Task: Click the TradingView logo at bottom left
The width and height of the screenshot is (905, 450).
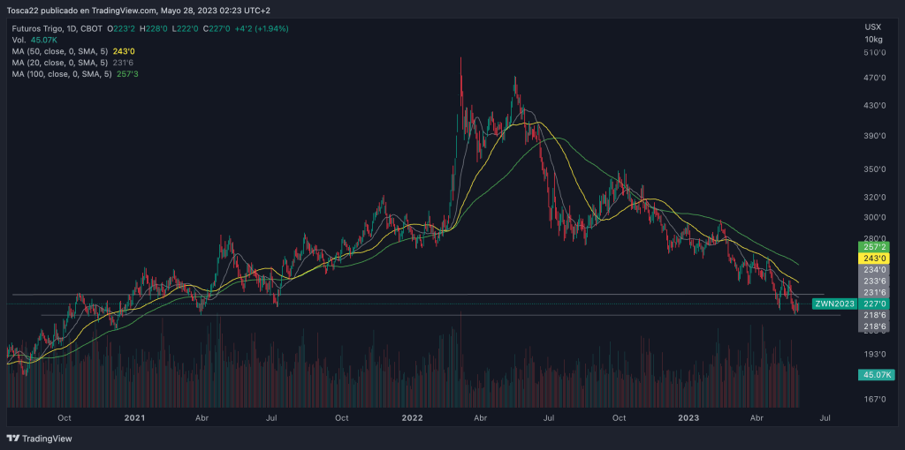Action: click(x=40, y=439)
